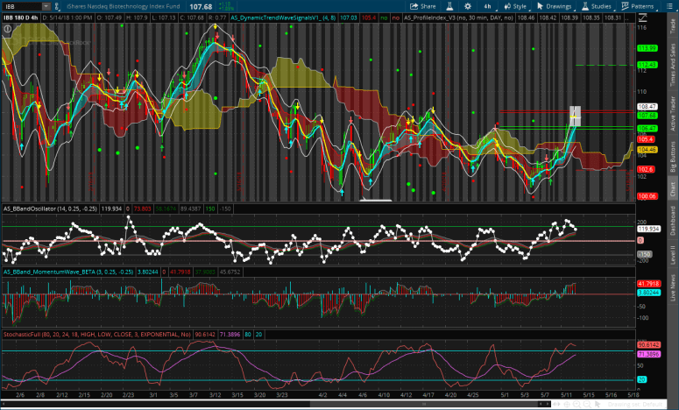Click the 71.3896 magenta value bubble

(648, 354)
